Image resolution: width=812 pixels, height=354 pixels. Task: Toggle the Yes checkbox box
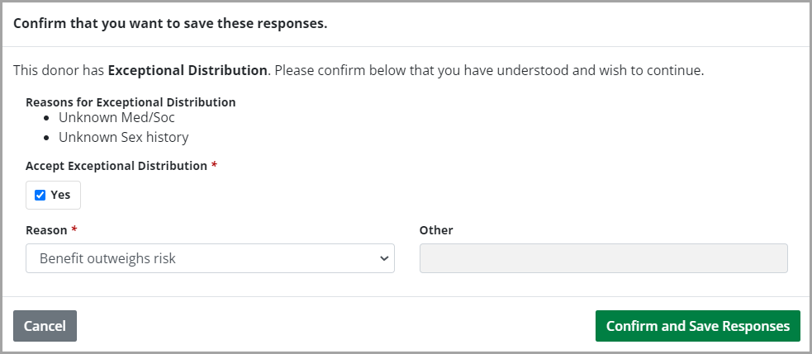pyautogui.click(x=40, y=196)
